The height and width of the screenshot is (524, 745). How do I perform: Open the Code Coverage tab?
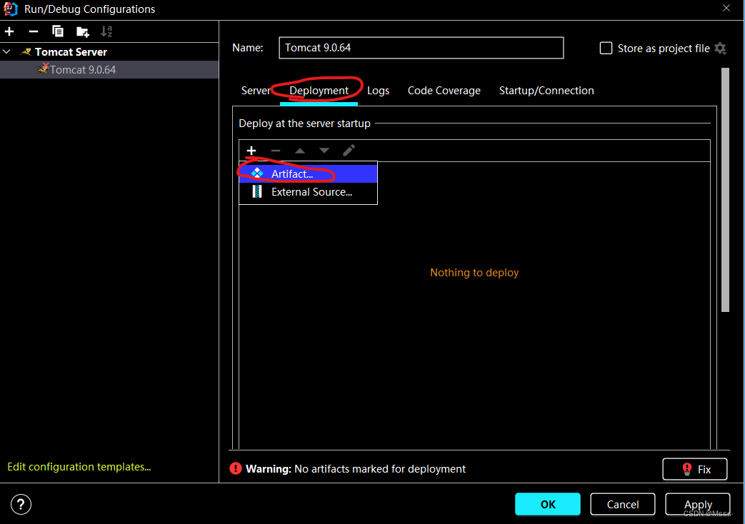point(444,91)
